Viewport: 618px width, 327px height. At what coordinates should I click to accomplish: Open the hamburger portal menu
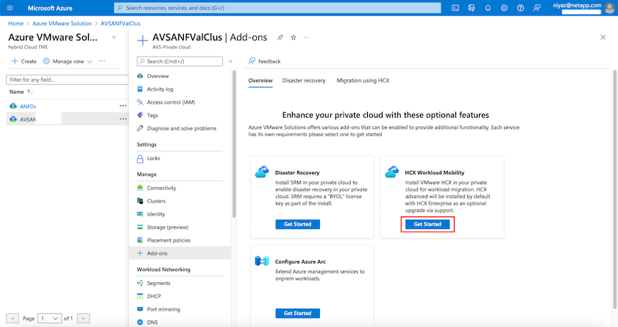tap(10, 8)
